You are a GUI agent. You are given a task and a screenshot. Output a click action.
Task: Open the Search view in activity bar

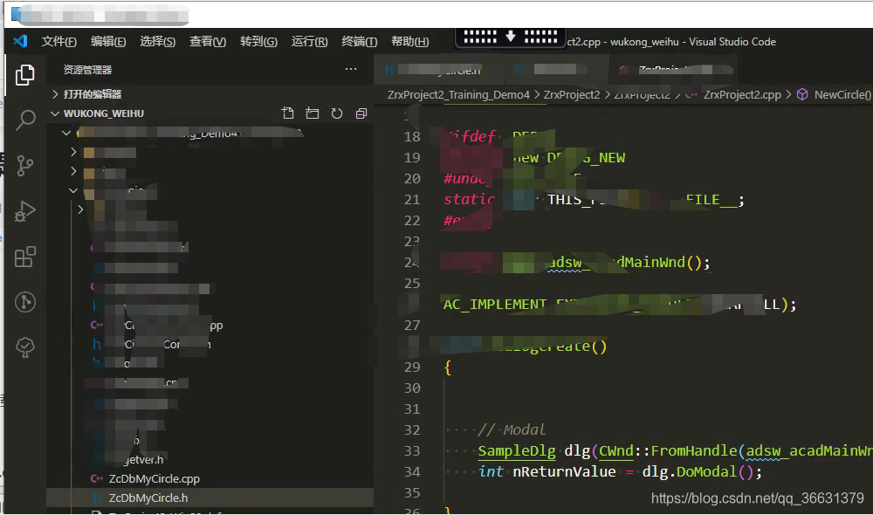[24, 120]
